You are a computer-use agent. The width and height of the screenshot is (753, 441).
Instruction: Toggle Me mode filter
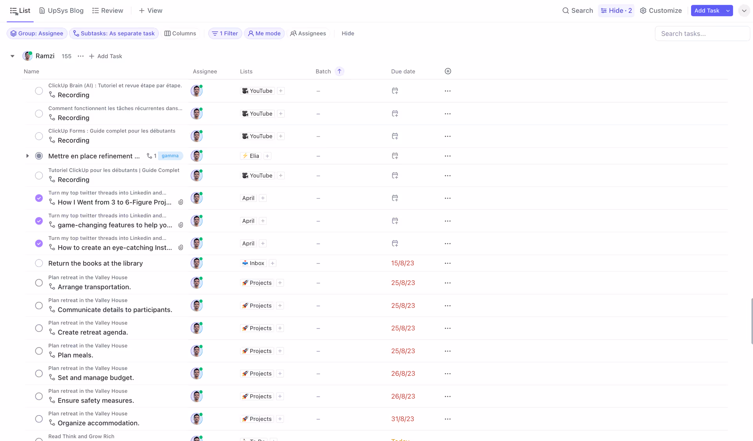click(x=264, y=33)
